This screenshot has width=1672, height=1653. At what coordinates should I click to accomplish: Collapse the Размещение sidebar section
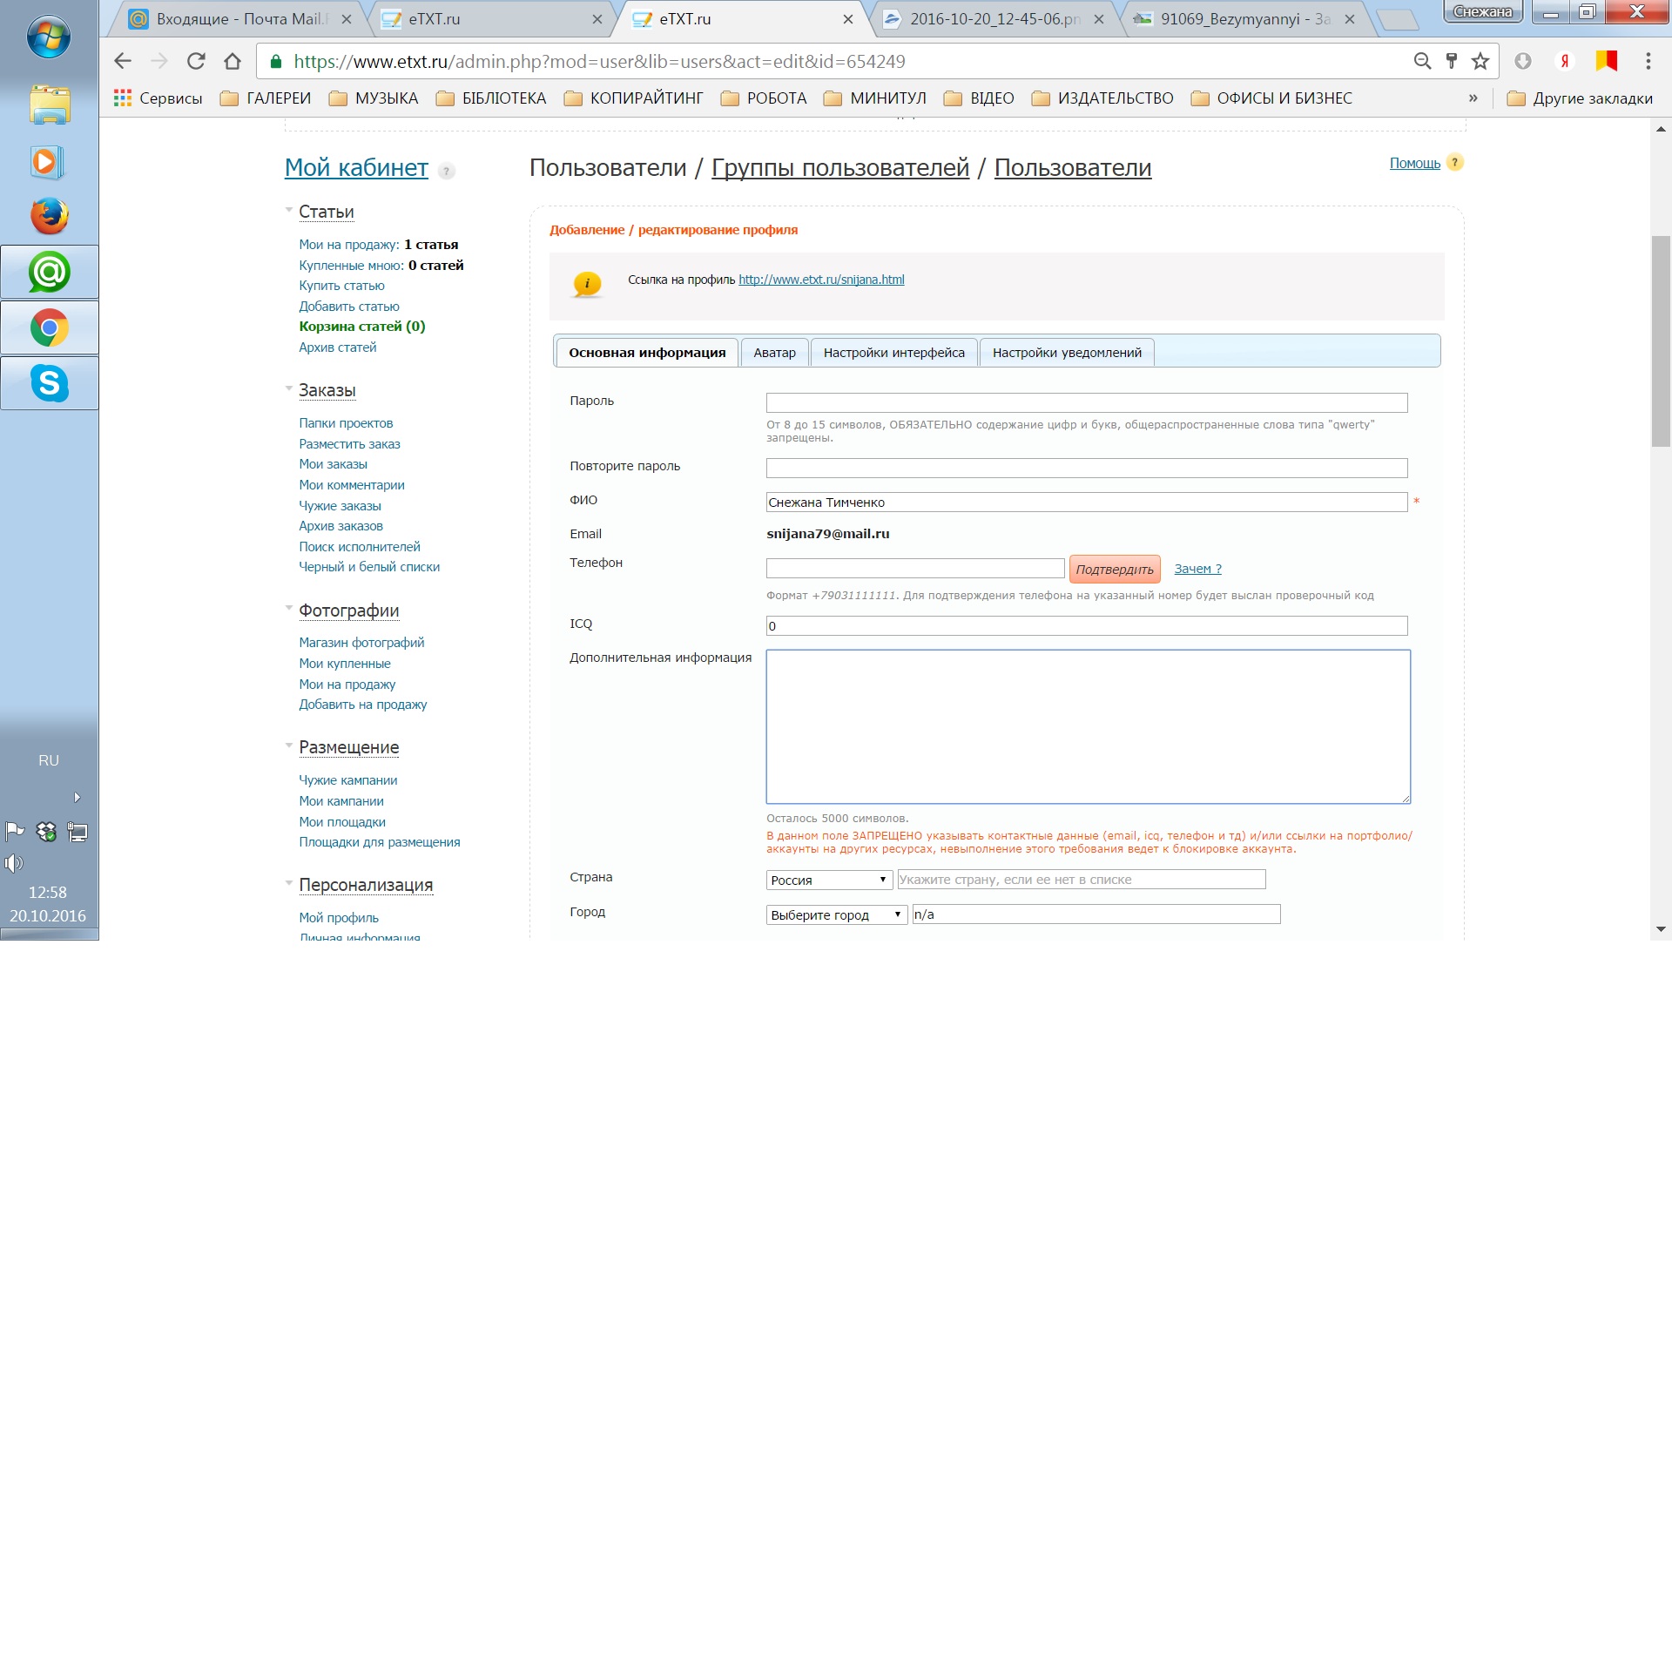pos(288,746)
